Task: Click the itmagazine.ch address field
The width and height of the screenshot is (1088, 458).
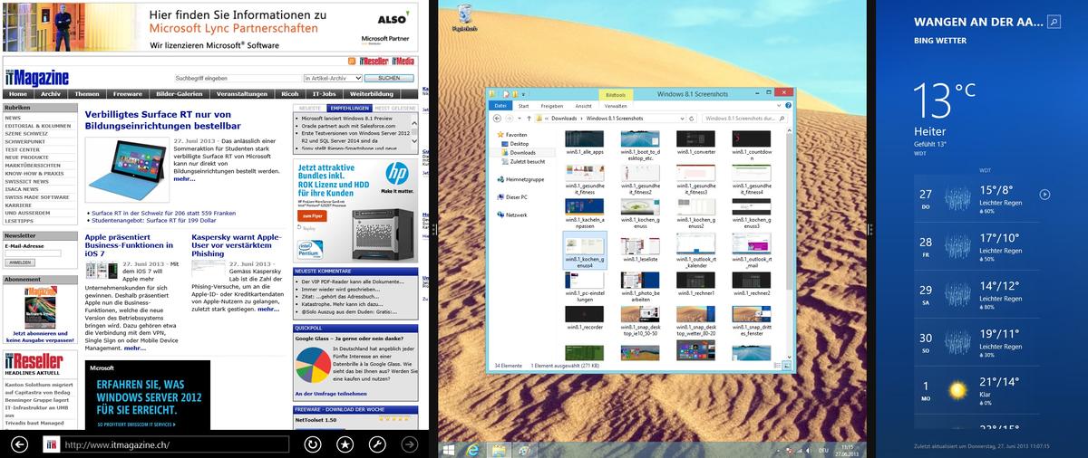Action: tap(165, 444)
